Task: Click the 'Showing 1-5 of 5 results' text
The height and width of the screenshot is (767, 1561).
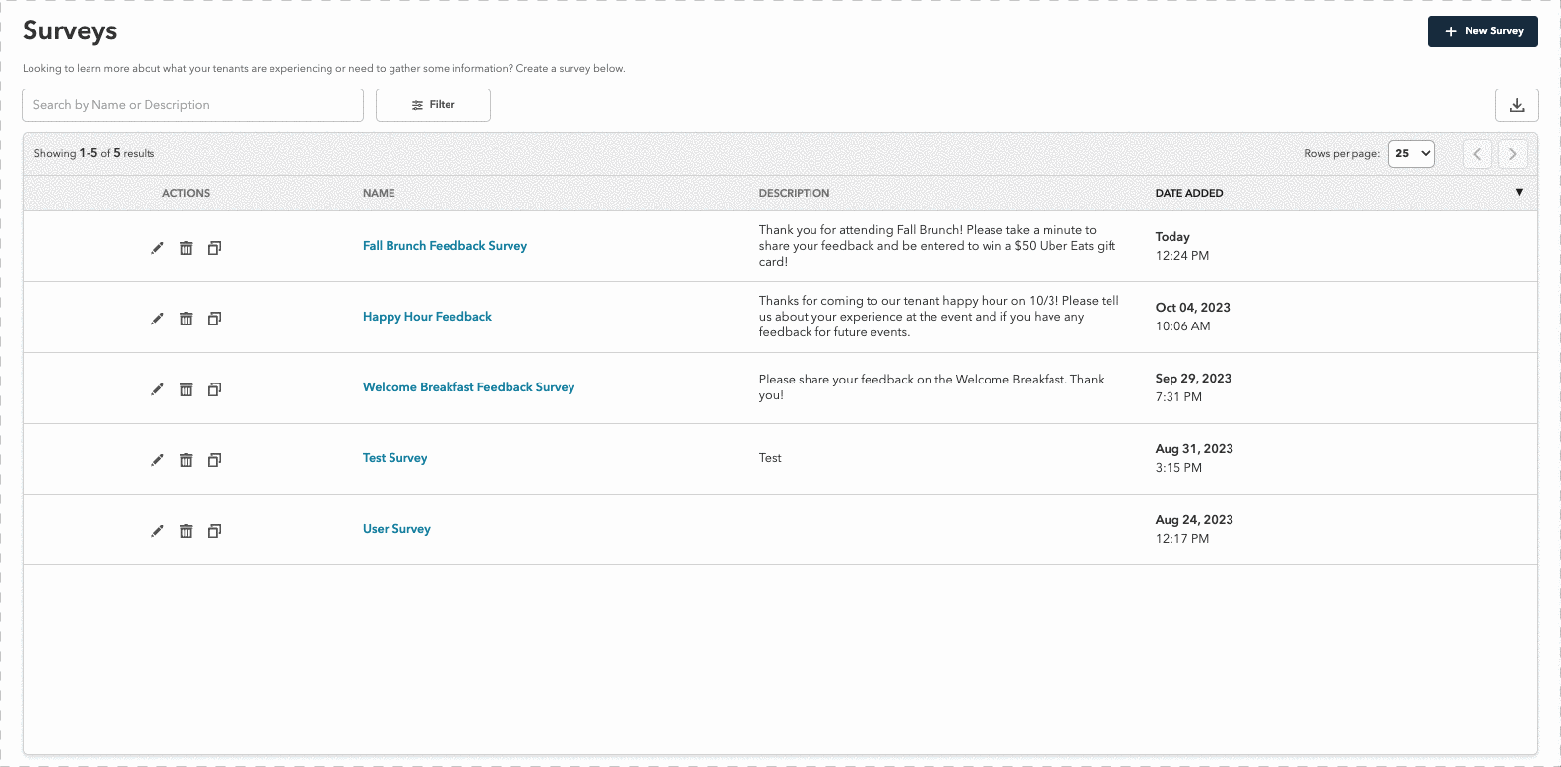Action: pos(93,153)
